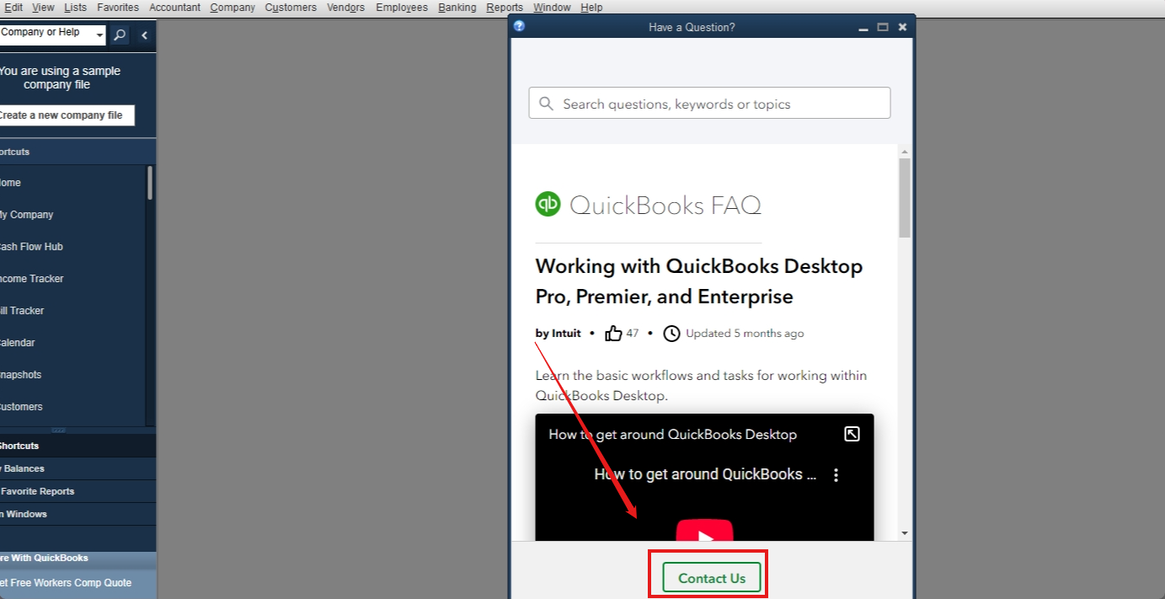Click the search magnifier in Have a Question
The width and height of the screenshot is (1165, 599).
click(x=546, y=104)
